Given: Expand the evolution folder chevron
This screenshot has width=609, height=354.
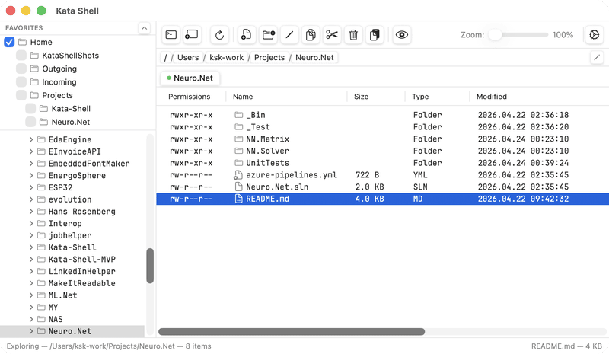Looking at the screenshot, I should [31, 199].
